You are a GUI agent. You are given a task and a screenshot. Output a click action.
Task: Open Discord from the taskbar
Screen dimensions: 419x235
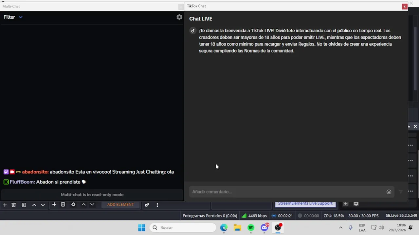[264, 228]
